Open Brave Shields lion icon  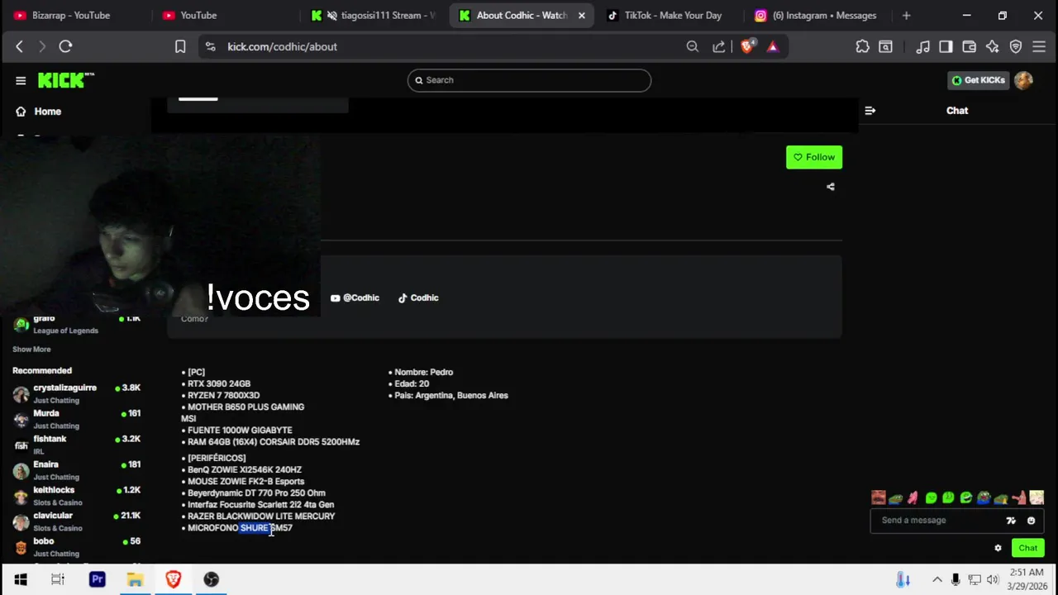[747, 47]
